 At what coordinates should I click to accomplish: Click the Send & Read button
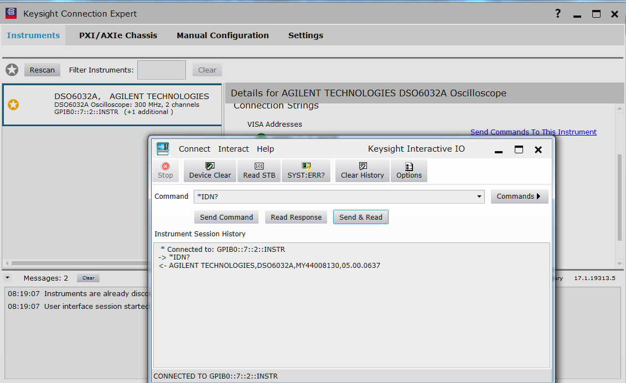[x=361, y=218]
